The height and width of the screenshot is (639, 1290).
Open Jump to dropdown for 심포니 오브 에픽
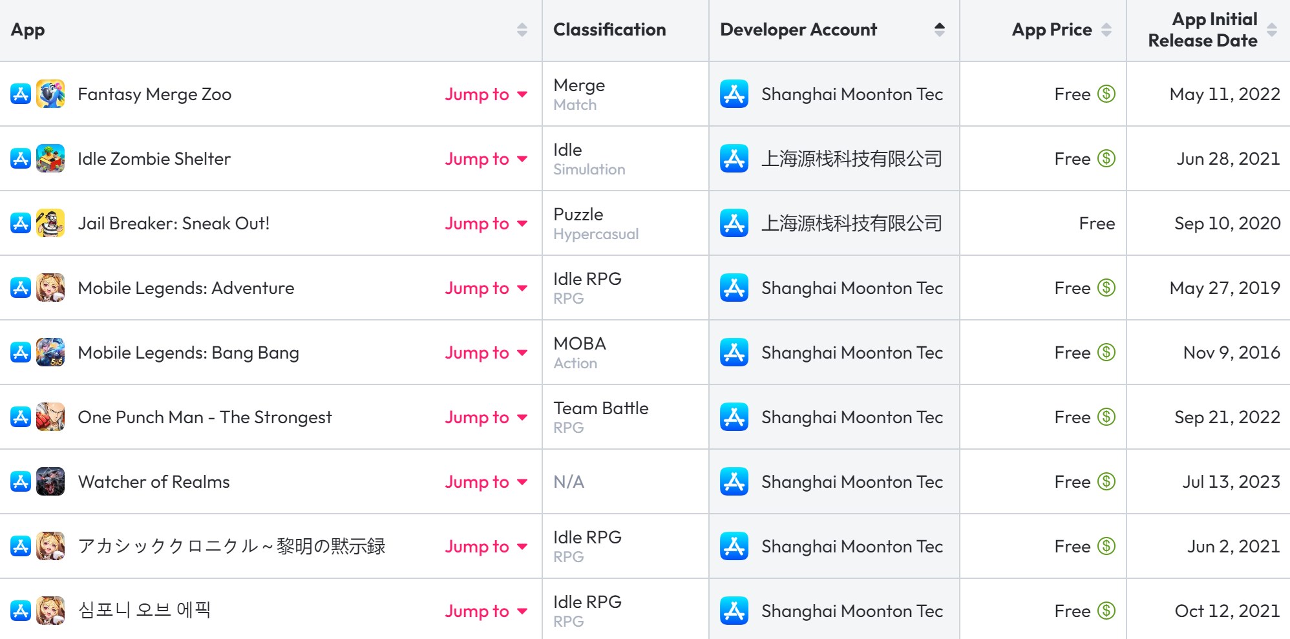[486, 611]
